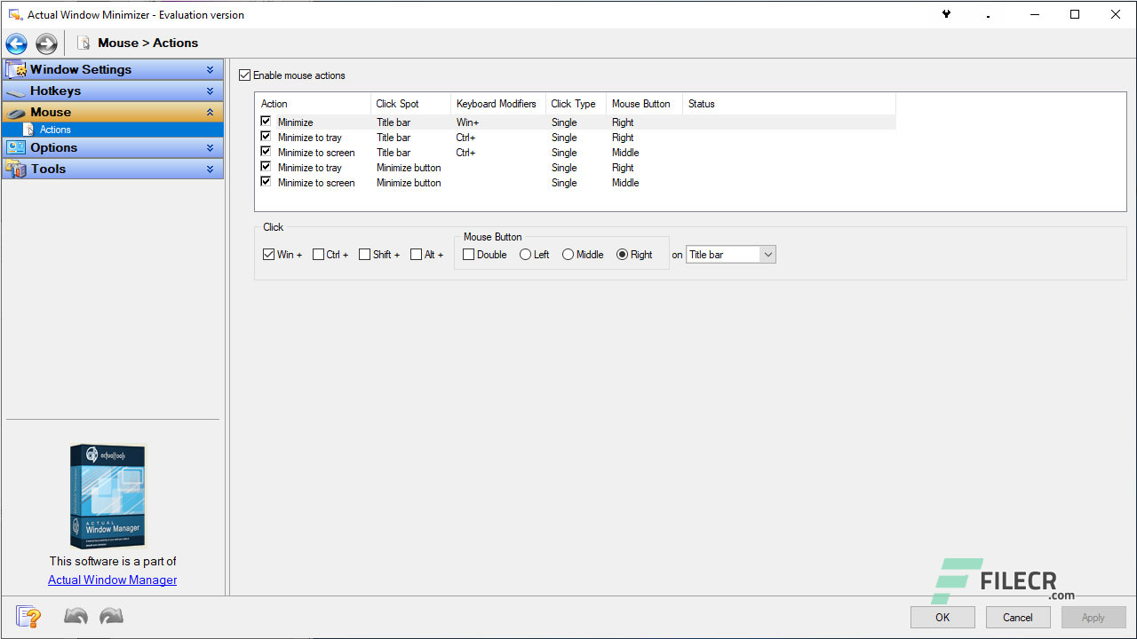This screenshot has width=1137, height=639.
Task: Open help with the question-mark icon
Action: coord(28,617)
